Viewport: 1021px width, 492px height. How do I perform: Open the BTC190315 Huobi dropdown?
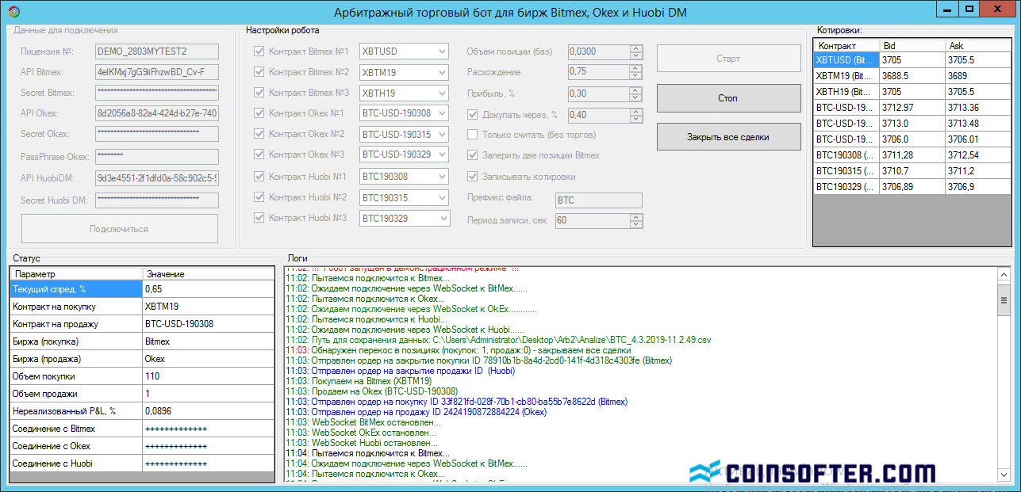pos(405,196)
